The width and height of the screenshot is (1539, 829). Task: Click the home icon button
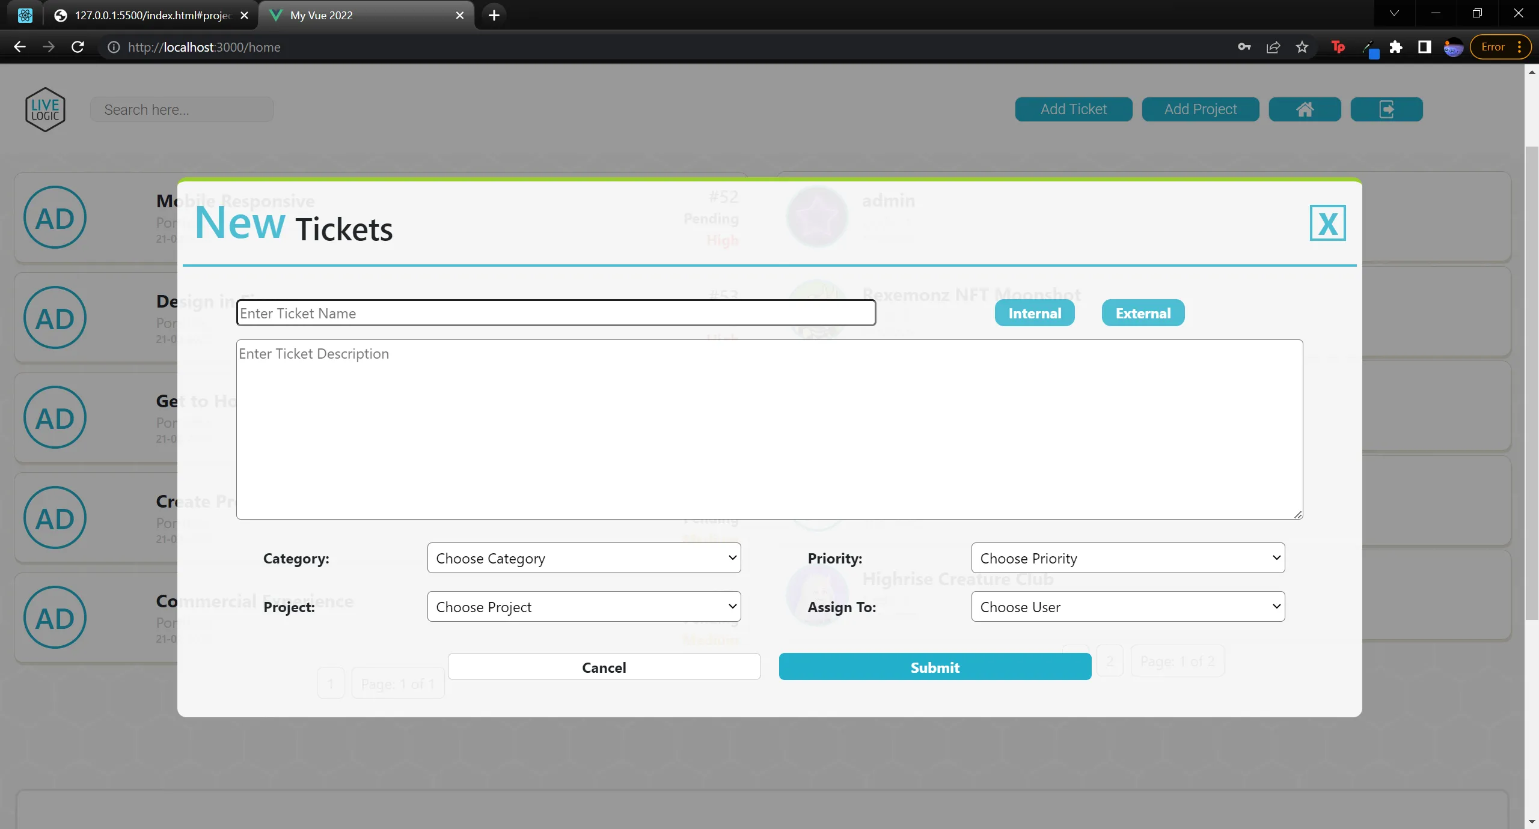[1304, 109]
